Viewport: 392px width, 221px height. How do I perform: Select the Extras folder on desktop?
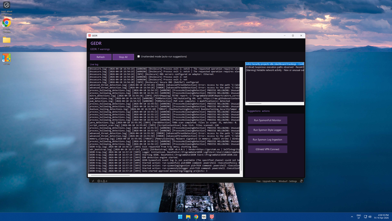tap(6, 42)
